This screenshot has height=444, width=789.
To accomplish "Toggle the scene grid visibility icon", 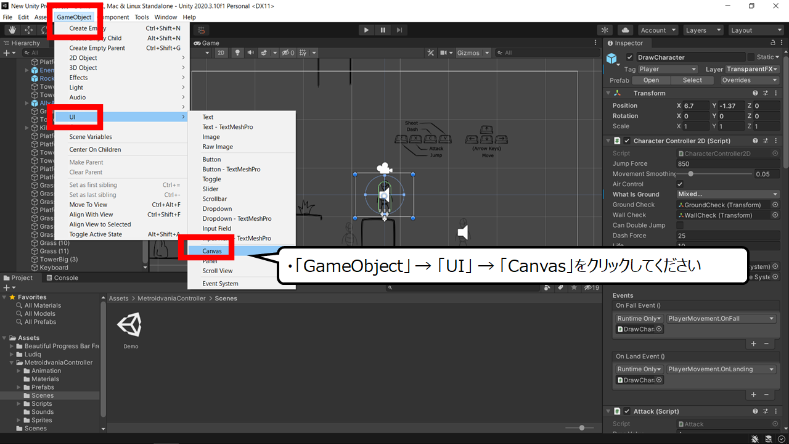I will pos(304,53).
